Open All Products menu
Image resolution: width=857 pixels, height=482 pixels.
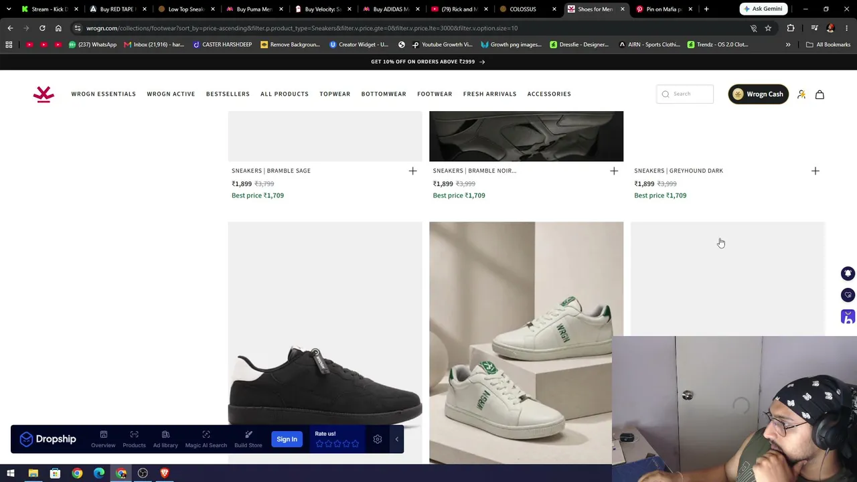tap(285, 94)
